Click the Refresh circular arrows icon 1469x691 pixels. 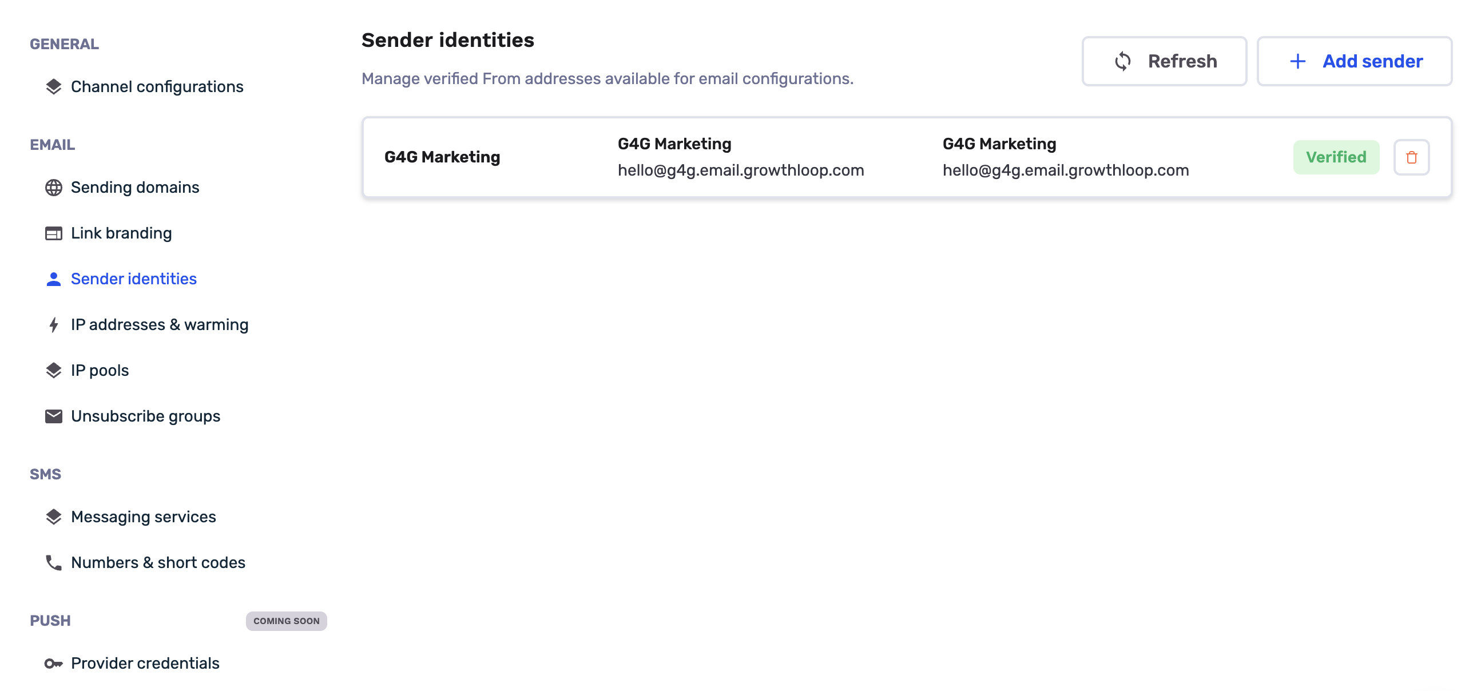(1123, 61)
